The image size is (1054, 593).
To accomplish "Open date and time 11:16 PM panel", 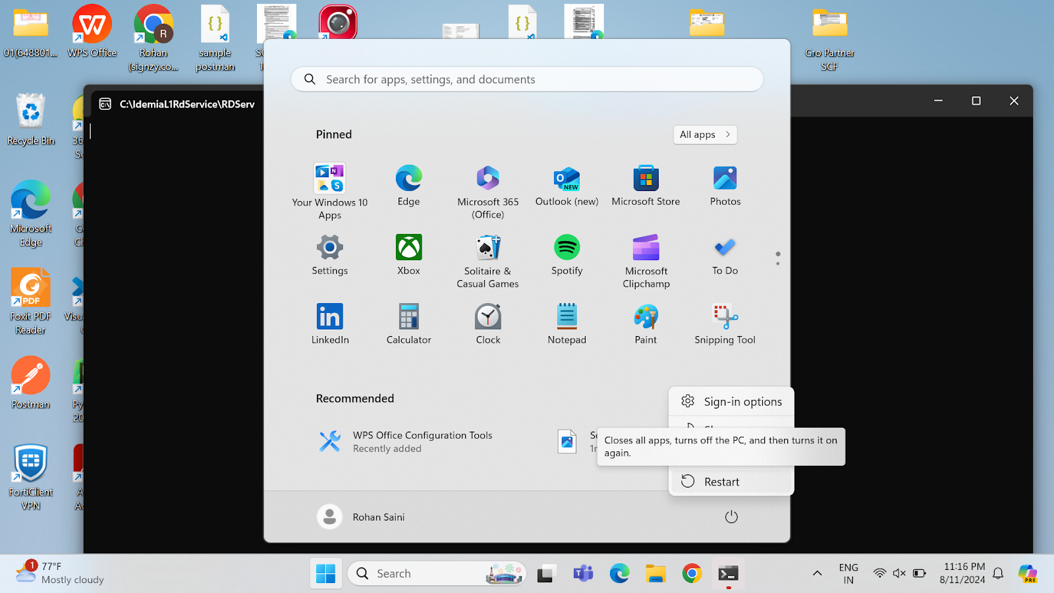I will coord(963,573).
